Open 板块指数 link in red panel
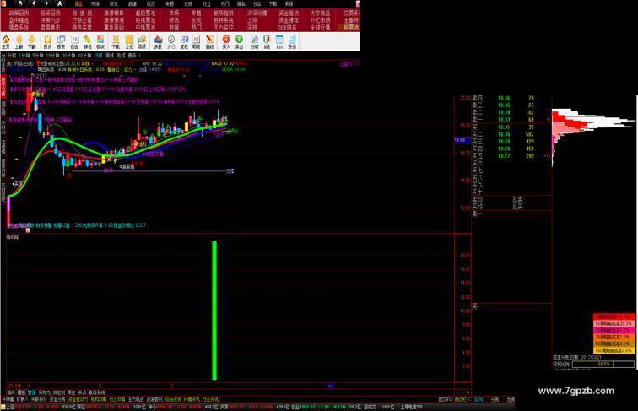The image size is (638, 411). 224,13
